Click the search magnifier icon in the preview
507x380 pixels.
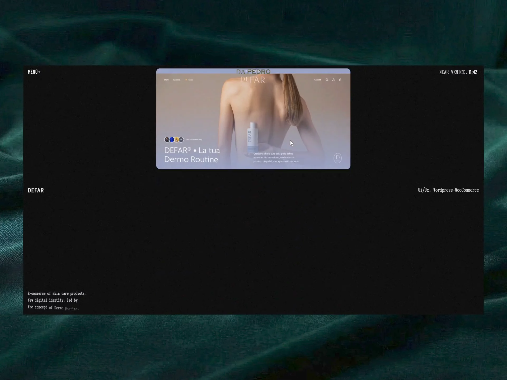(327, 80)
